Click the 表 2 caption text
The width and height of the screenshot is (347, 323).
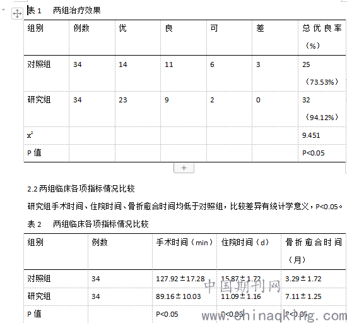88,224
